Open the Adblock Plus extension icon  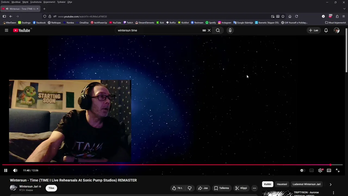[330, 16]
